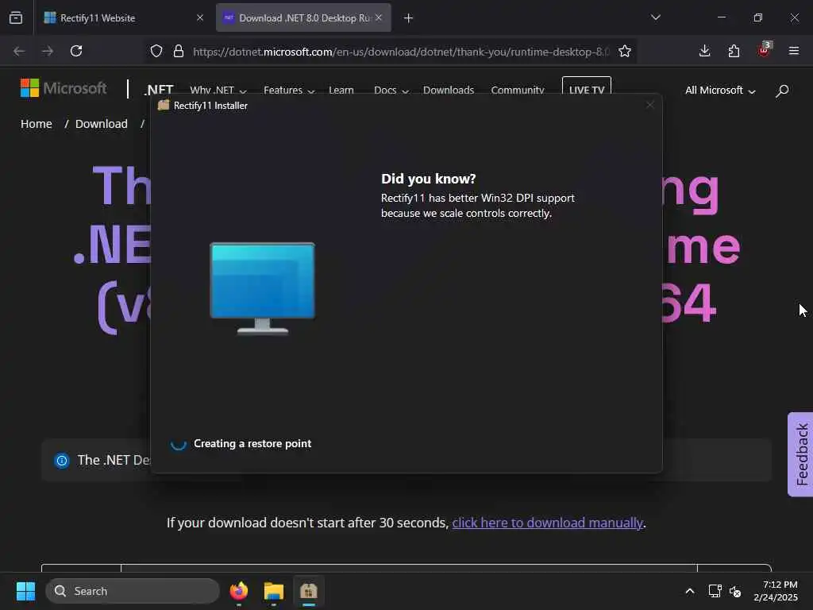Screen dimensions: 813x610
Task: Reload the current page
Action: (76, 51)
